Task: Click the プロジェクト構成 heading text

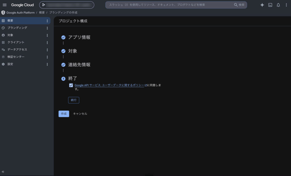Action: [x=73, y=21]
